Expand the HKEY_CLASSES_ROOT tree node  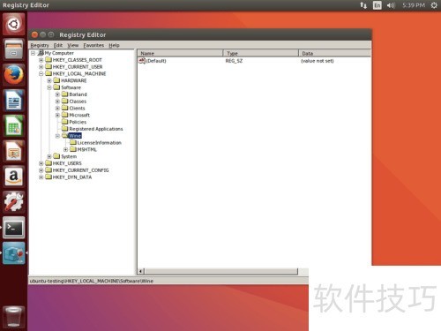(41, 60)
